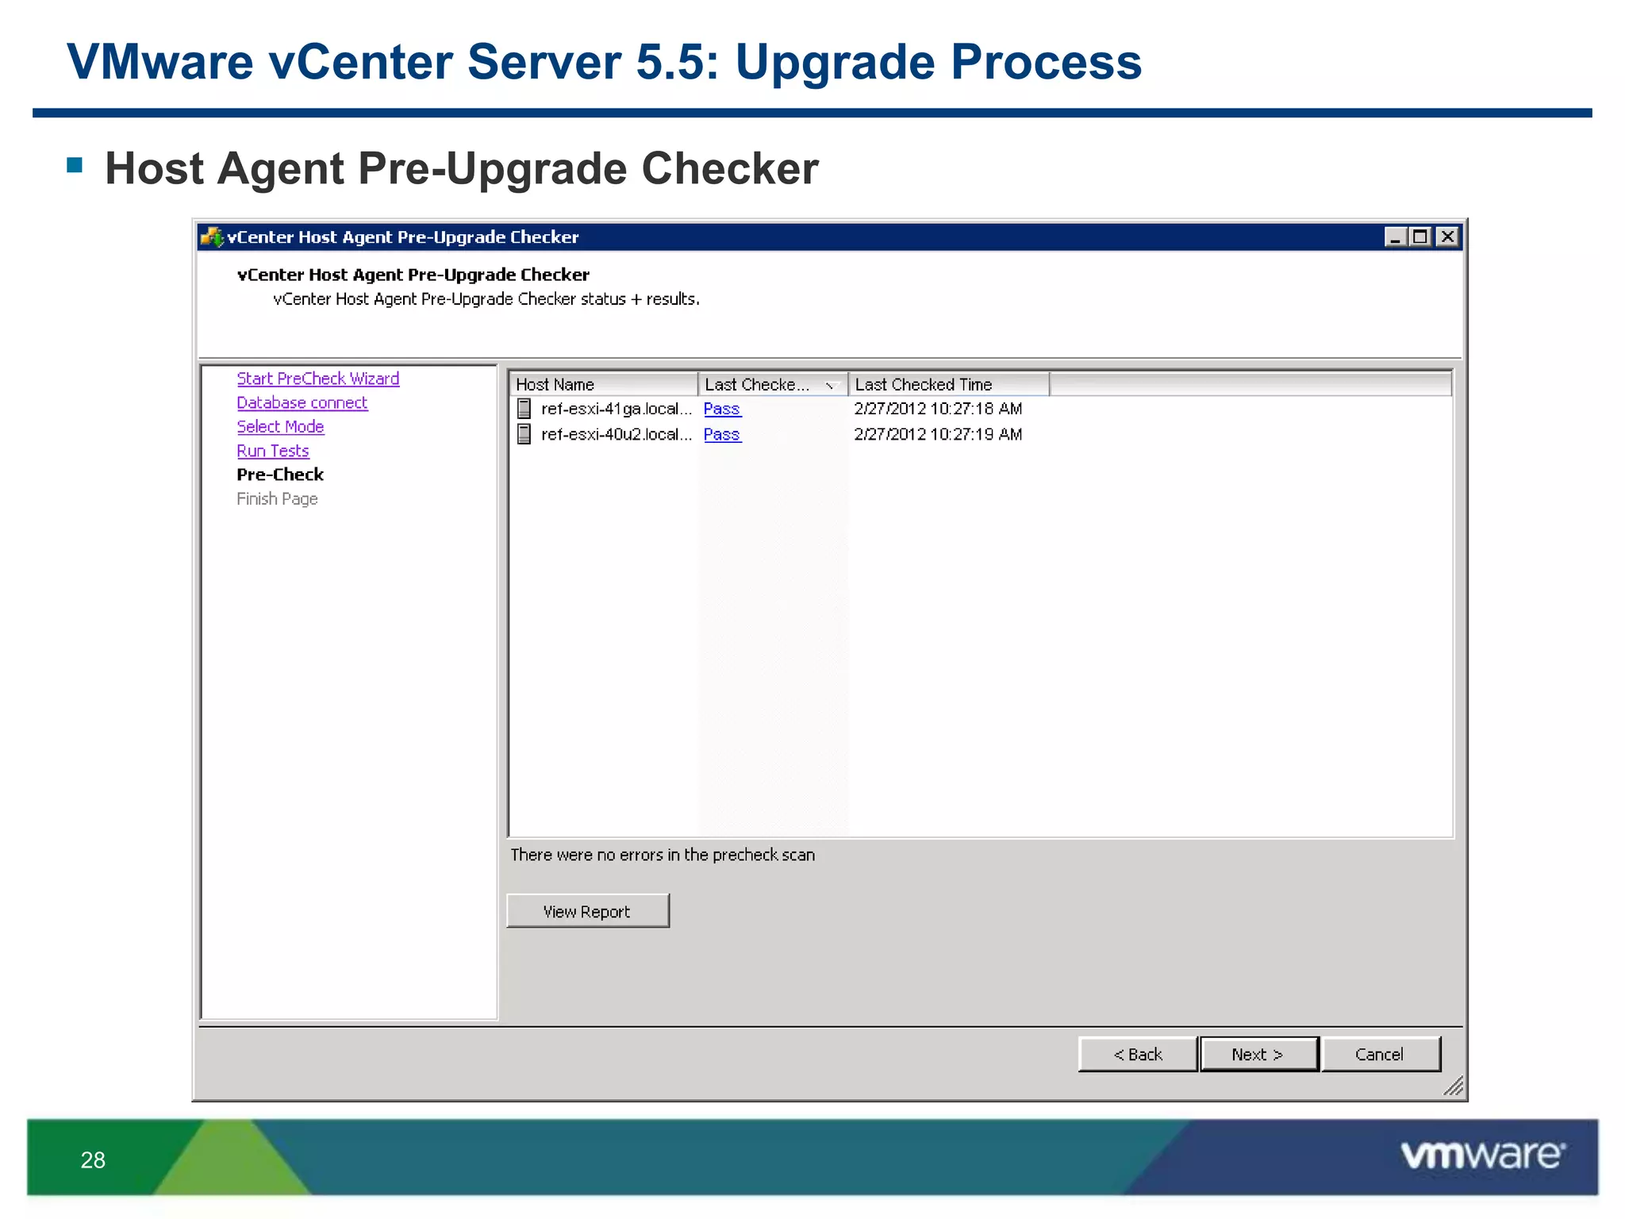Select the ref-esxi-40u2.local host row
1625x1219 pixels.
point(980,434)
